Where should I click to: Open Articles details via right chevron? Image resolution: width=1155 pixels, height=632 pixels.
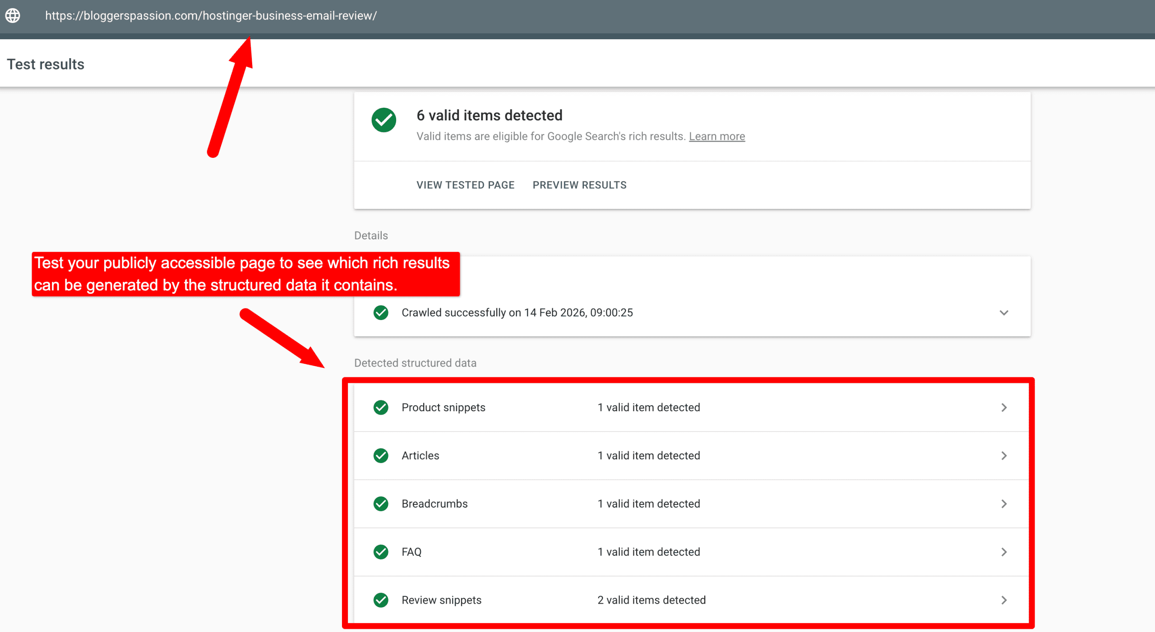pyautogui.click(x=1004, y=456)
